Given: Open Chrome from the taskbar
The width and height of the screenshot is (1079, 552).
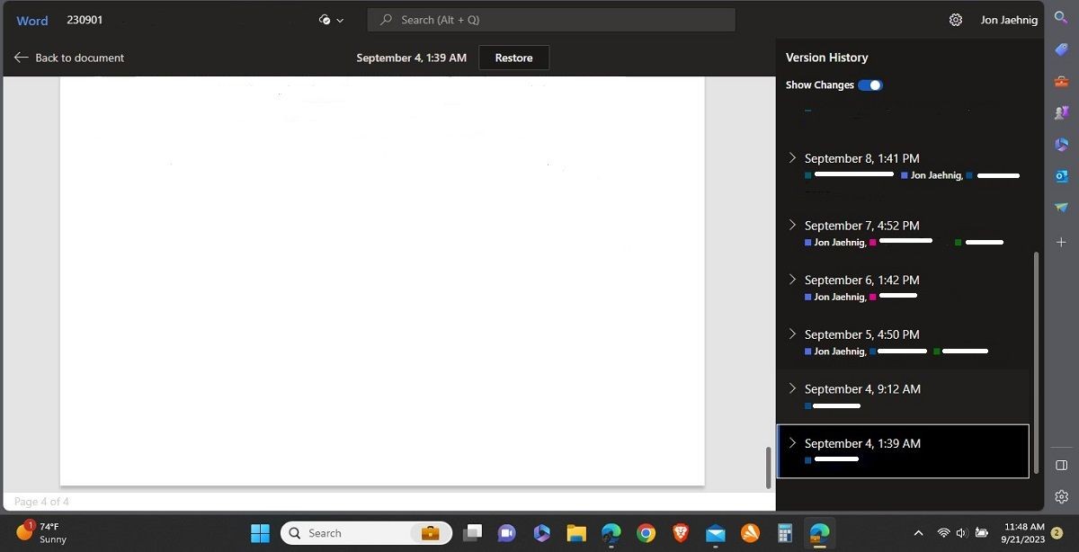Looking at the screenshot, I should coord(646,533).
